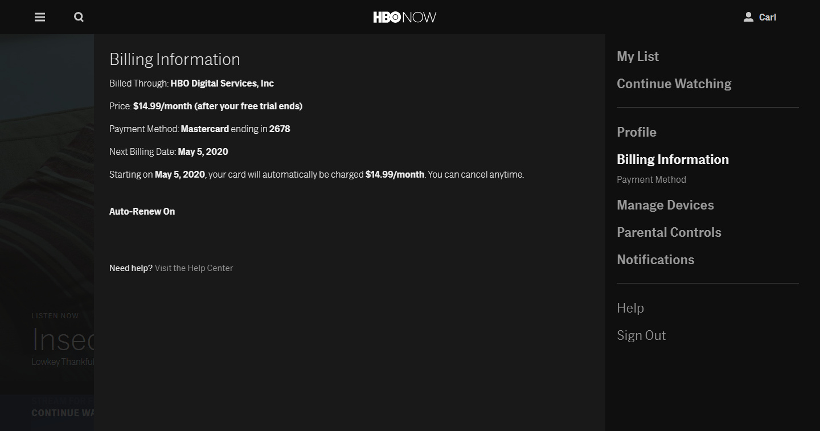Click the partially hidden Insecure title
The width and height of the screenshot is (820, 431).
[x=63, y=340]
